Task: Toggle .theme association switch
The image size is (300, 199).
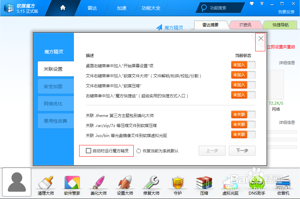Action: pos(243,115)
